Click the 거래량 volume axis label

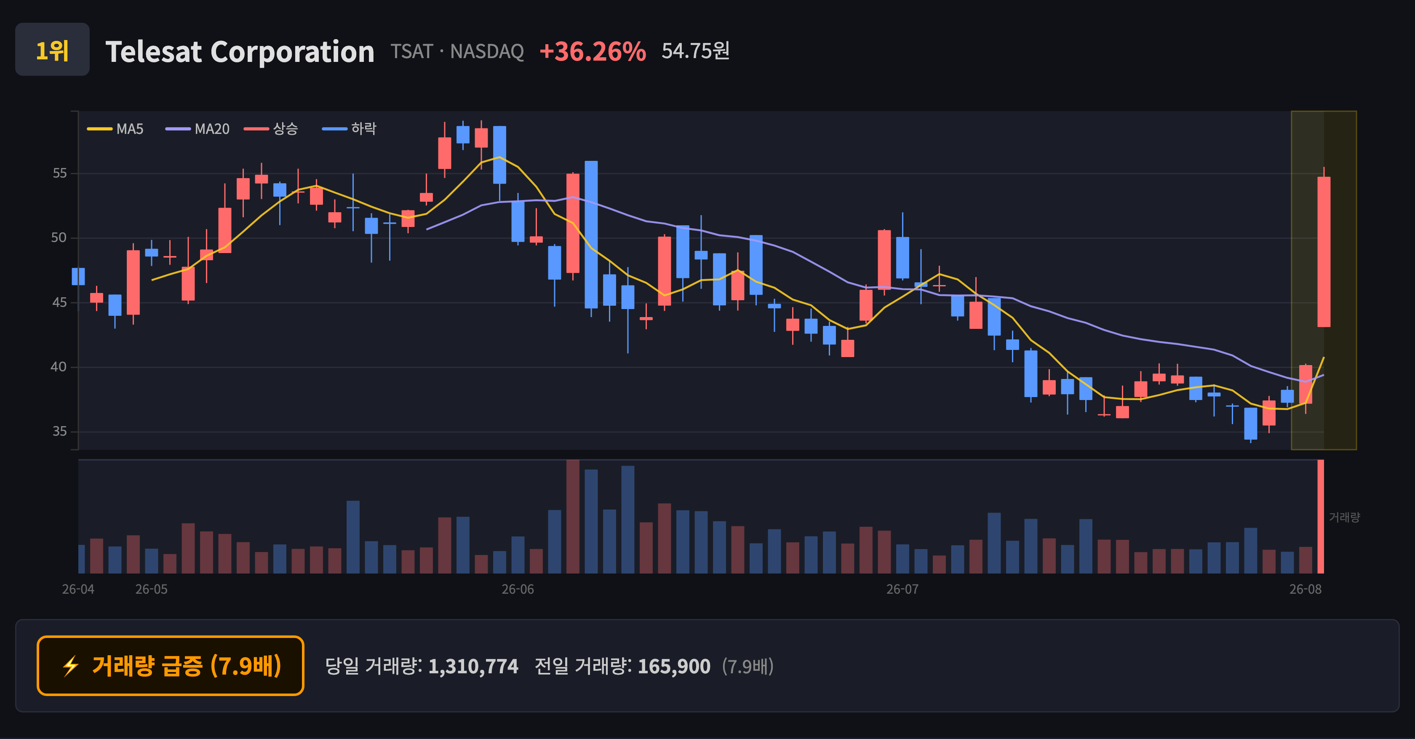(1344, 517)
